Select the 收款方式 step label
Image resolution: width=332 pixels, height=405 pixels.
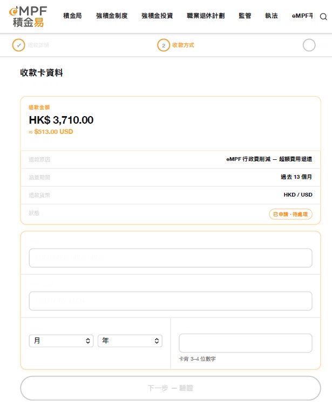coord(183,45)
